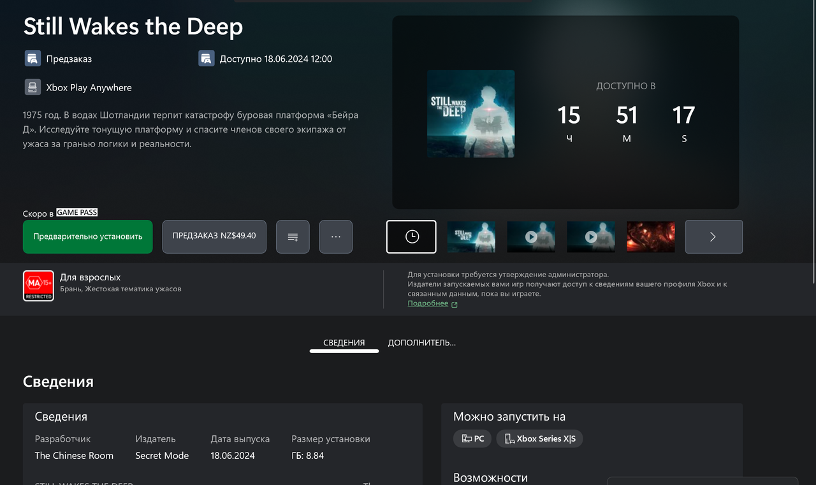Viewport: 816px width, 485px height.
Task: Click the Брань, Жестокая тематика ужасов descriptor
Action: pos(120,289)
